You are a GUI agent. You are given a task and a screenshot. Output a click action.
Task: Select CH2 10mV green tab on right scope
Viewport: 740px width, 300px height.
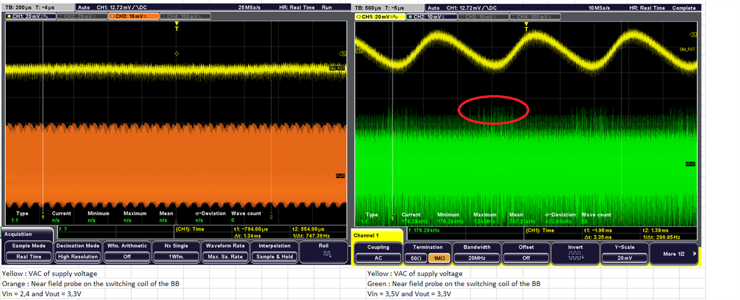coord(431,17)
